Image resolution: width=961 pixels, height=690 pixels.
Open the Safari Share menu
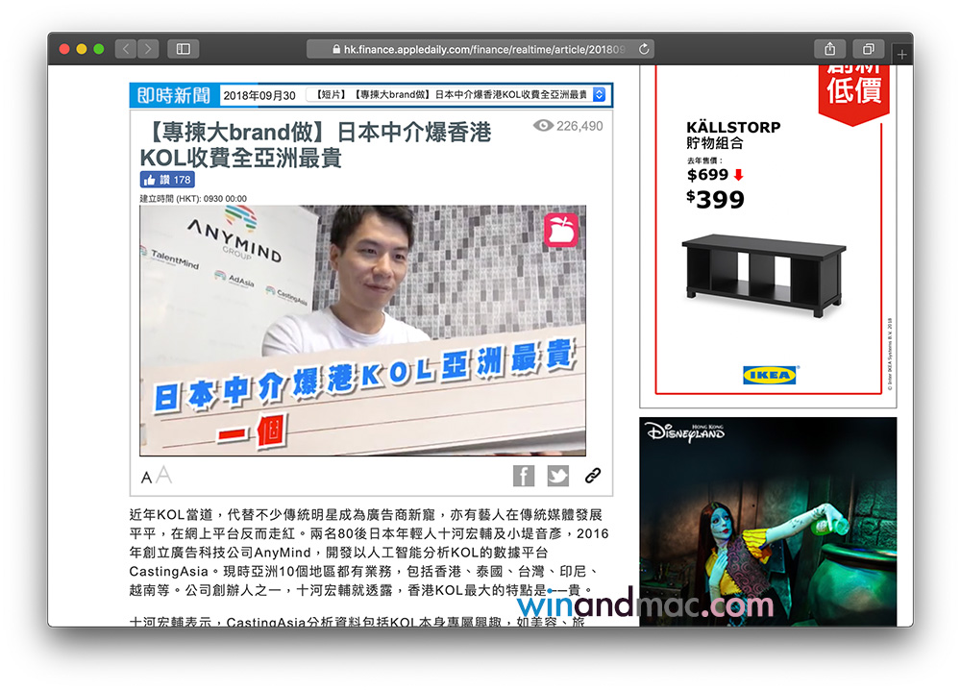pos(829,48)
